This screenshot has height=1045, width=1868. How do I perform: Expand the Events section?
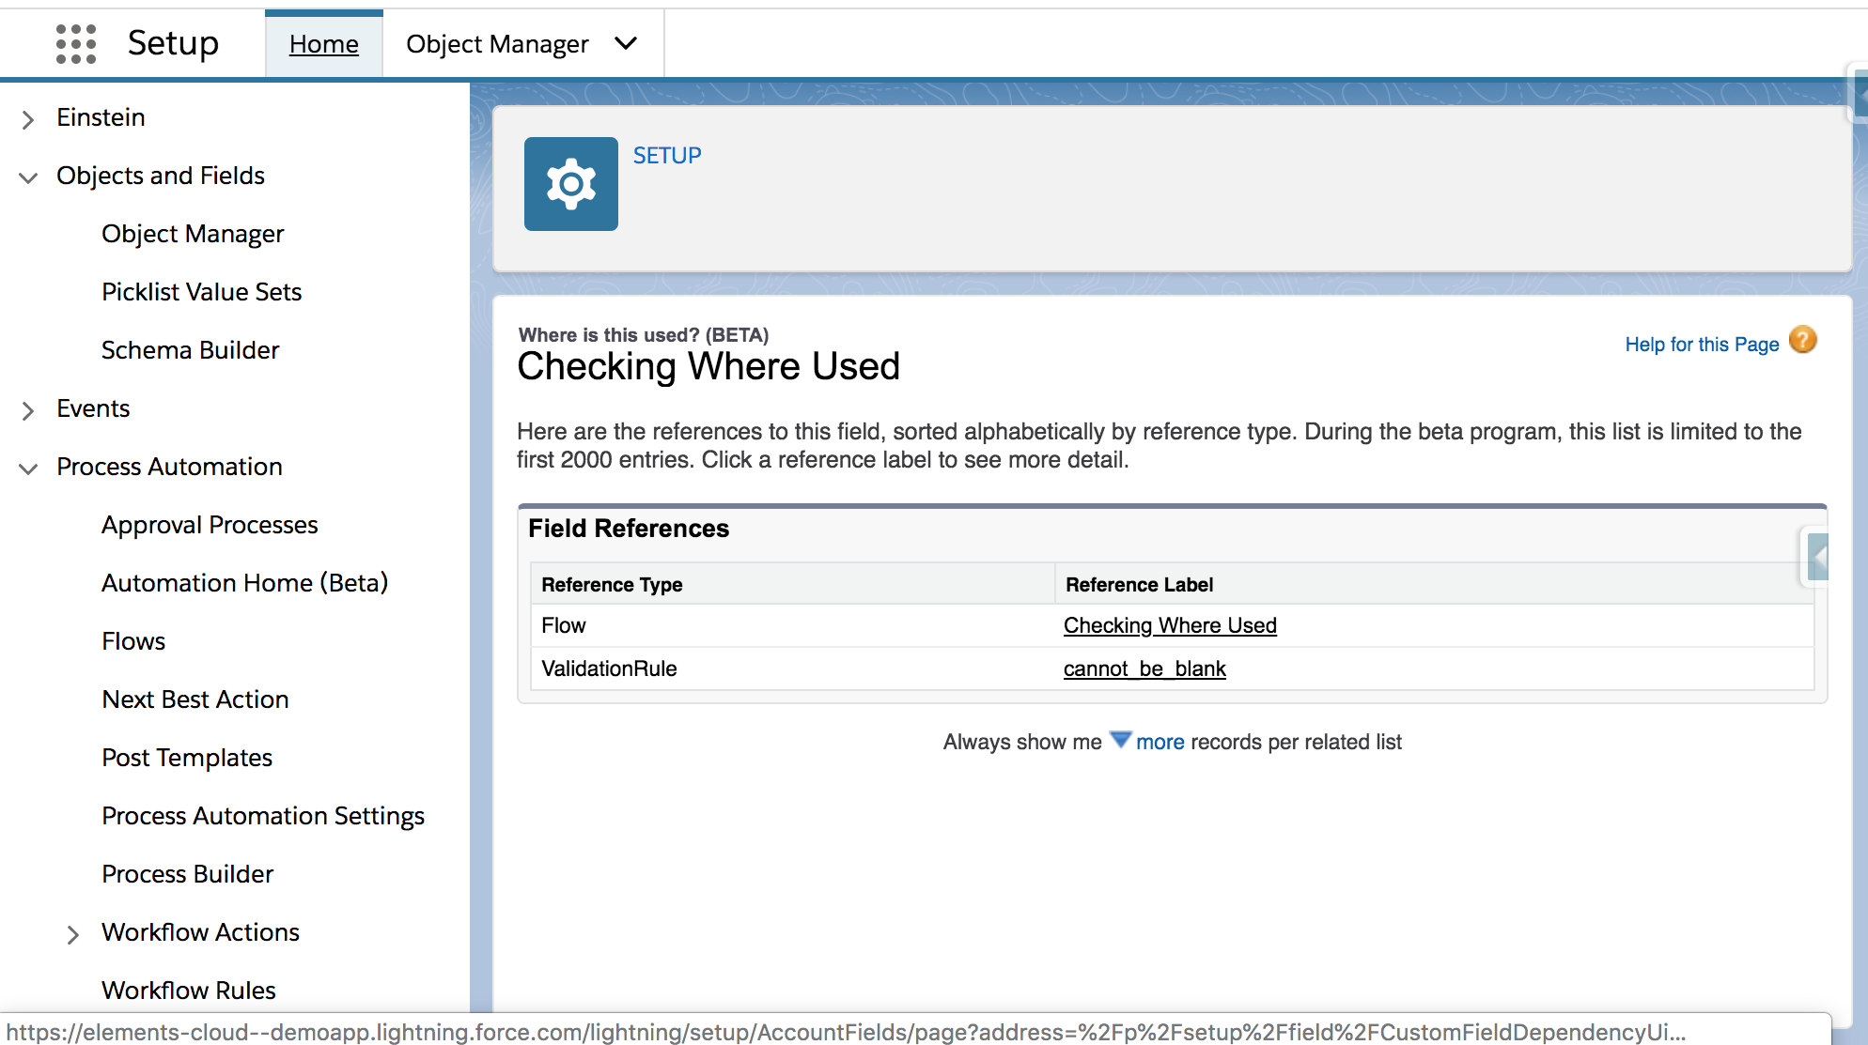pos(28,410)
